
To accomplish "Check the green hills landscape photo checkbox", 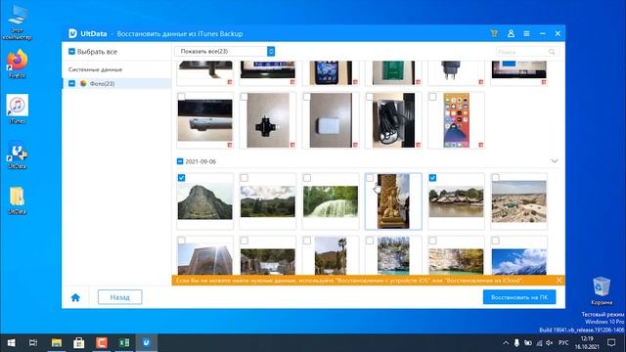I will point(244,178).
